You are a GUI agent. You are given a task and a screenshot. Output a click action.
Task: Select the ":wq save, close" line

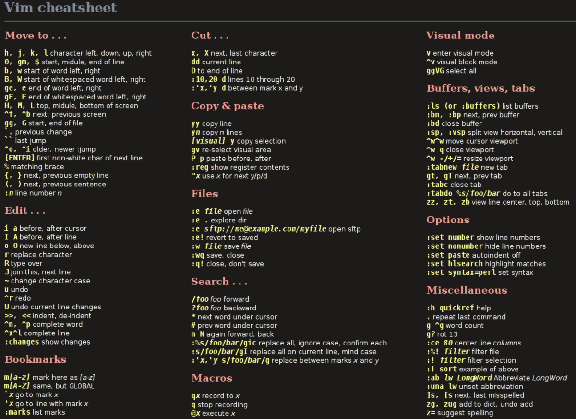click(x=217, y=255)
